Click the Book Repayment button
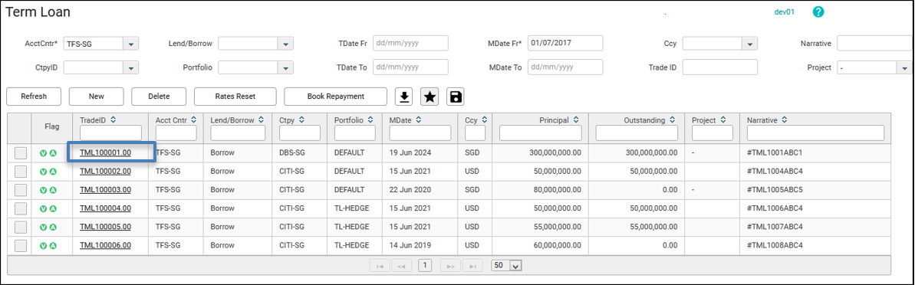915x285 pixels. click(x=335, y=97)
